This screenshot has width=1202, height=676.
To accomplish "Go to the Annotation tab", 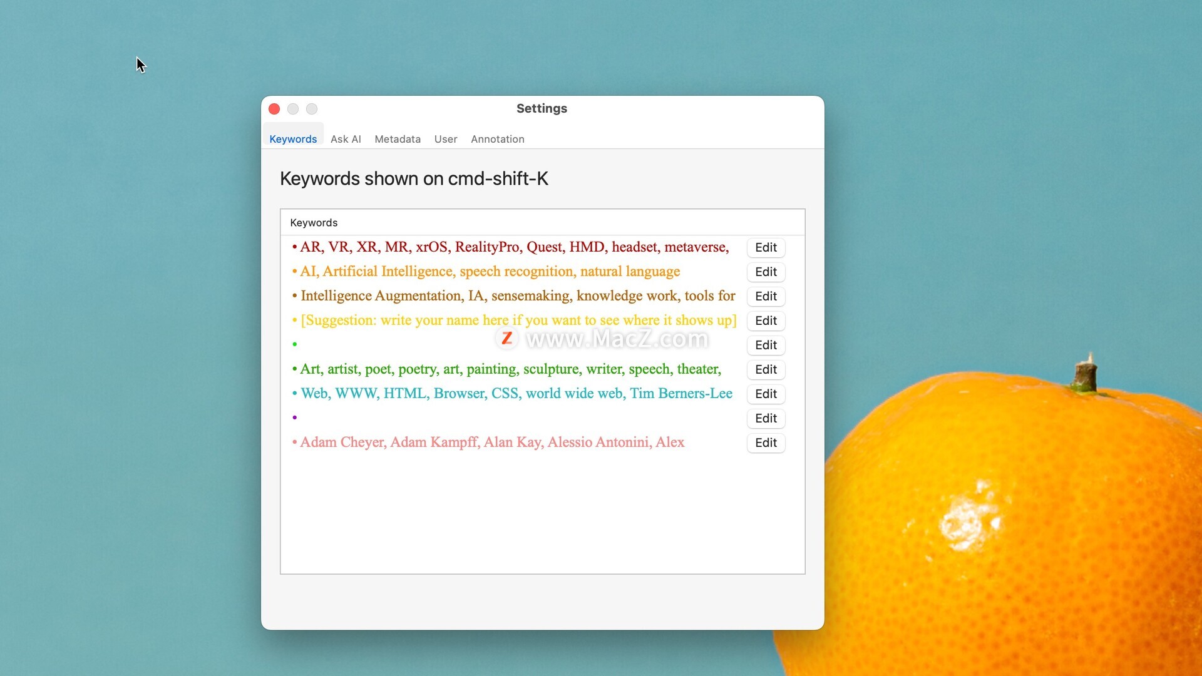I will (498, 139).
